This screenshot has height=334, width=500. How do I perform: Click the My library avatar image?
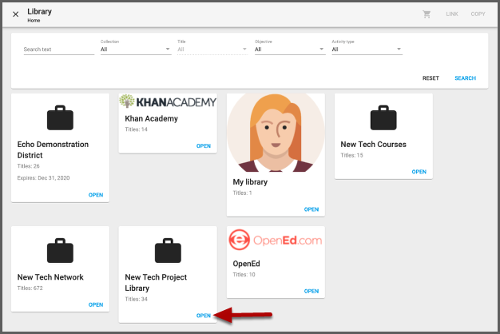point(276,133)
